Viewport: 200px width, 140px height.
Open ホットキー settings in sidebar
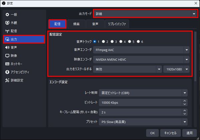[24, 64]
